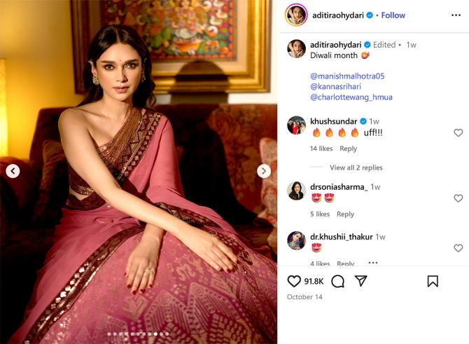This screenshot has width=469, height=344.
Task: Click the Follow link
Action: click(x=393, y=15)
